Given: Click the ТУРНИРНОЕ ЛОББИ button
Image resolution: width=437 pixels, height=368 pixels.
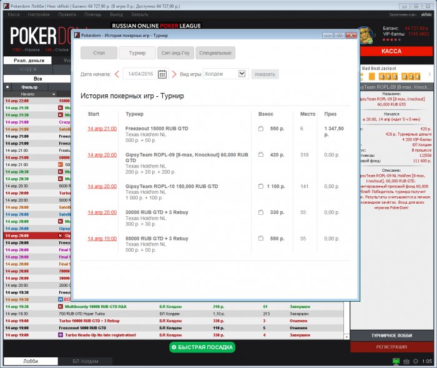Looking at the screenshot, I should click(391, 336).
